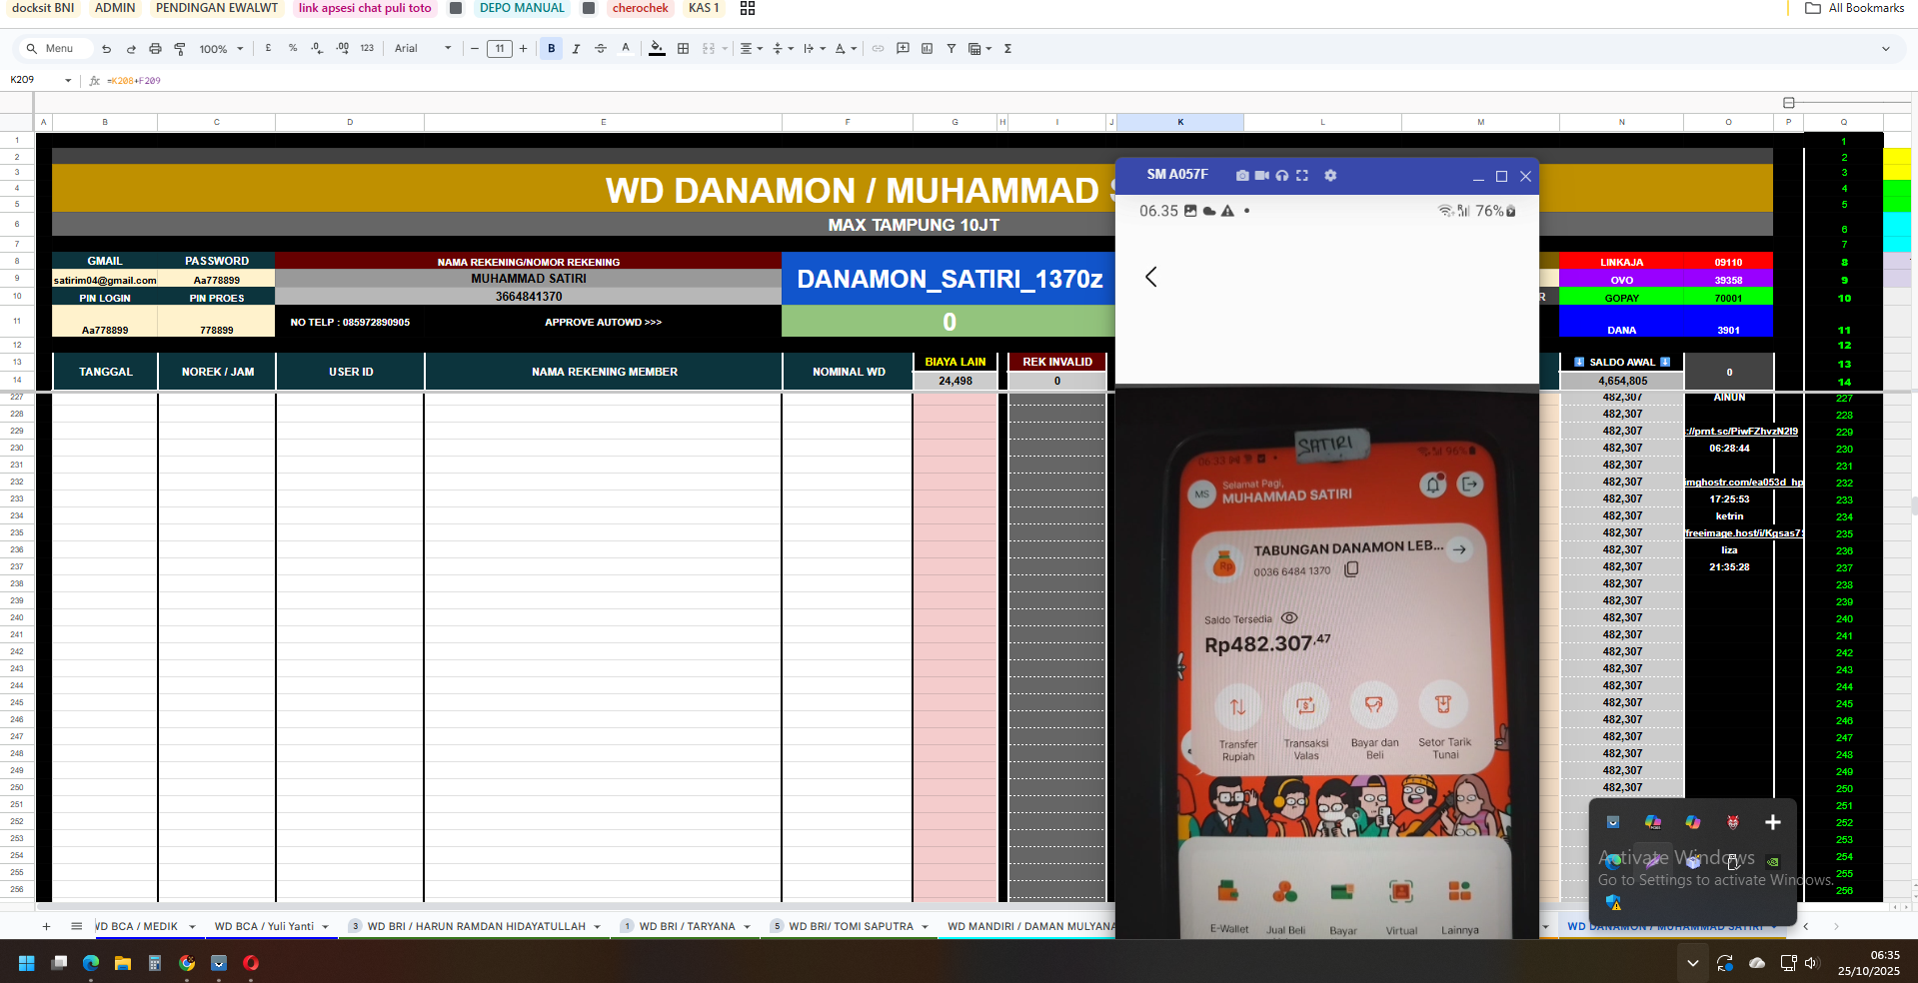The image size is (1918, 983).
Task: Switch to the WD BCA / MEDIK sheet
Action: pos(146,926)
